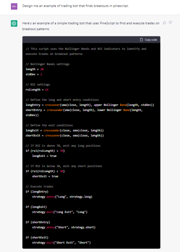This screenshot has height=252, width=180.
Task: Click the user prompt about trading bot
Action: tap(75, 6)
